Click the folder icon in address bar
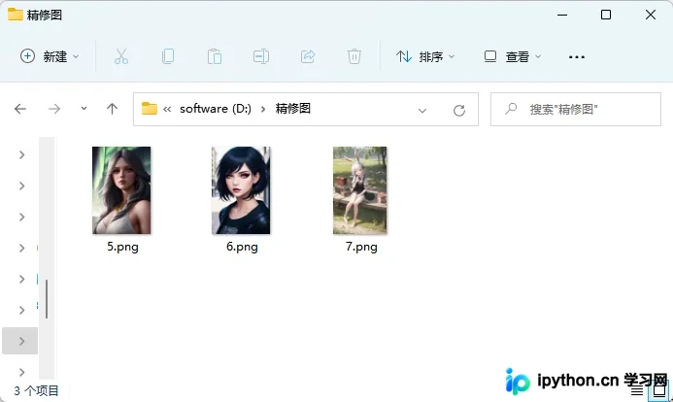 click(x=150, y=109)
